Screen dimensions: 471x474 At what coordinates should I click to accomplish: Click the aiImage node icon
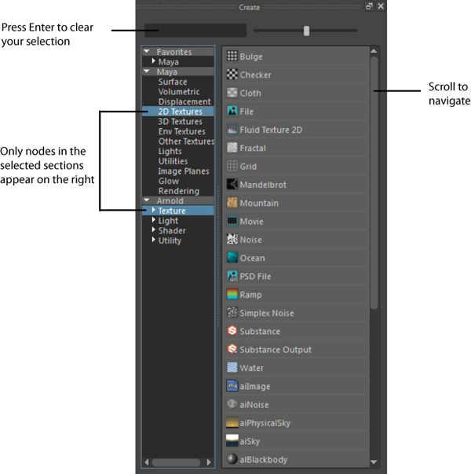(x=232, y=386)
